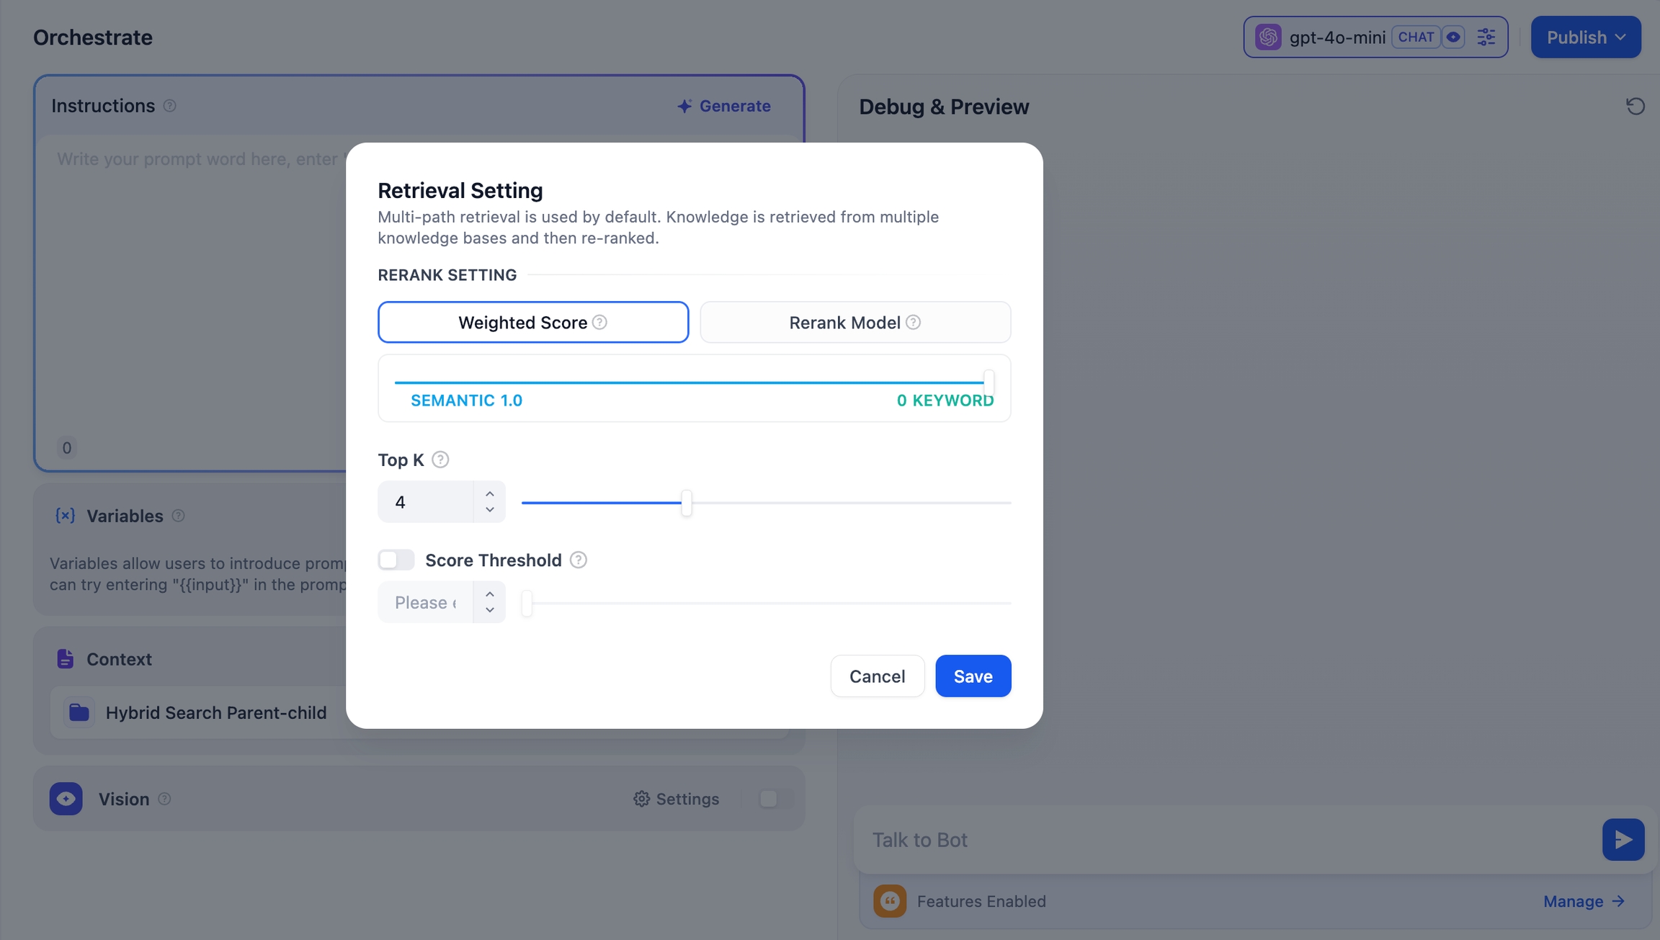Click the Top K help icon
The width and height of the screenshot is (1660, 940).
pyautogui.click(x=440, y=460)
